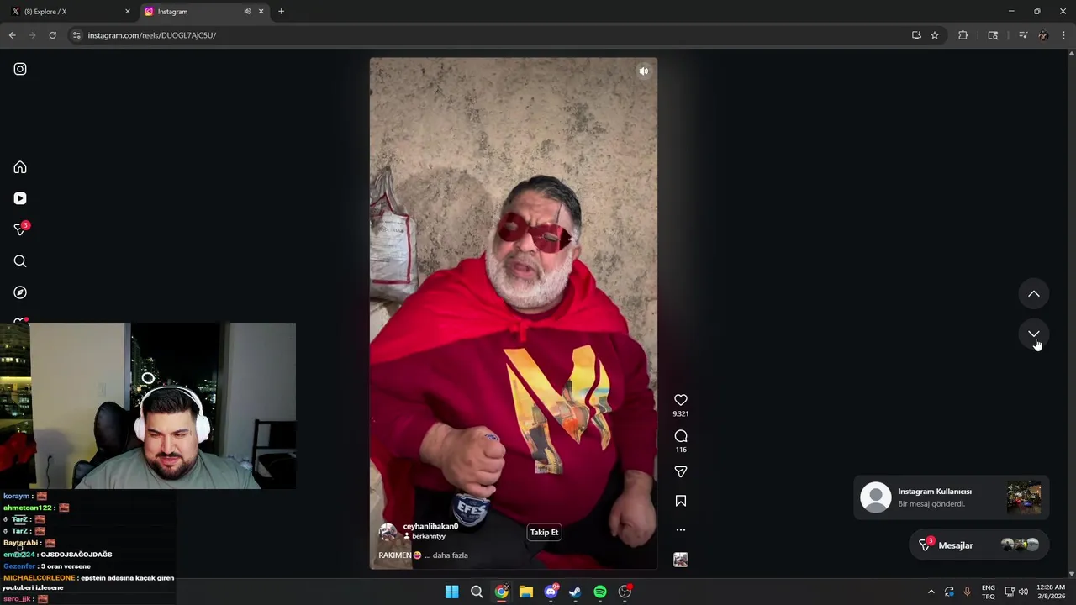Open Spotify from the taskbar
Screen dimensions: 1076x605
pyautogui.click(x=600, y=592)
